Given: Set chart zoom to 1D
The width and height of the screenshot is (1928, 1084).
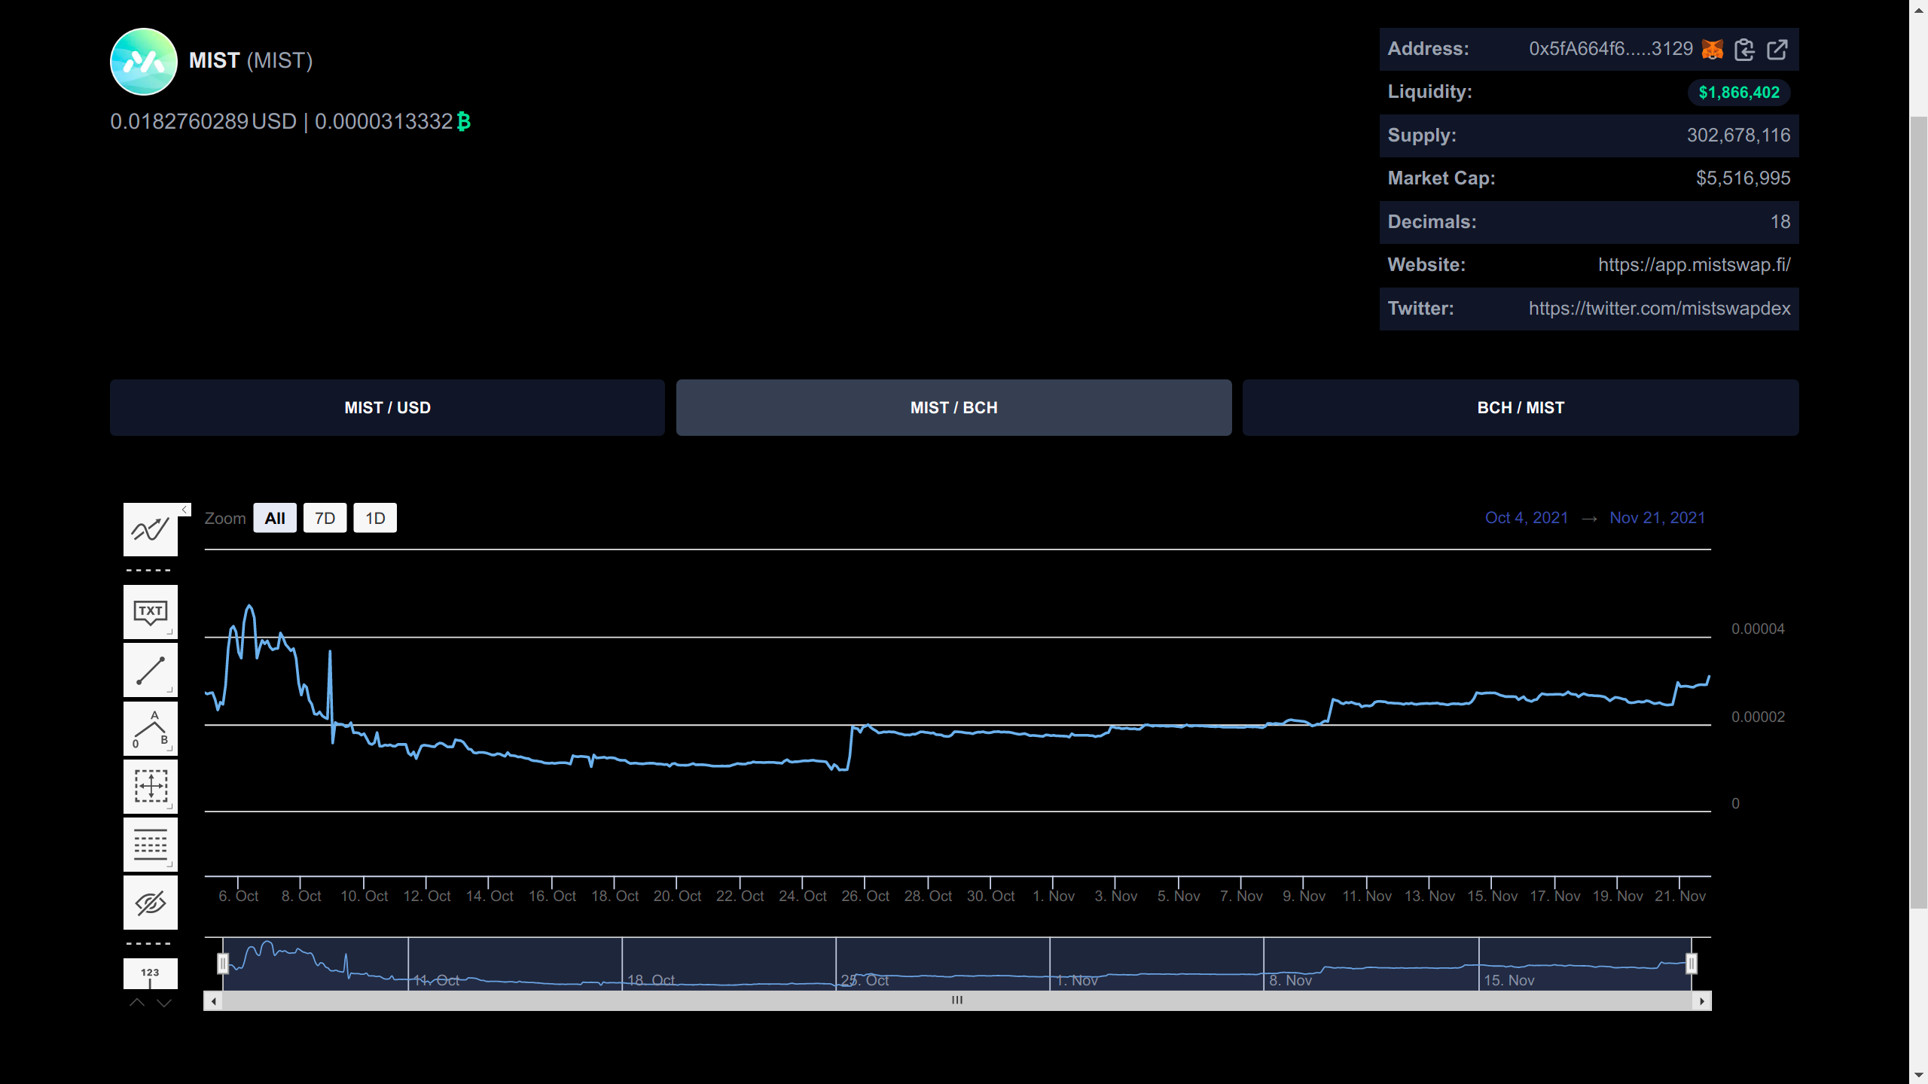Looking at the screenshot, I should click(x=375, y=518).
